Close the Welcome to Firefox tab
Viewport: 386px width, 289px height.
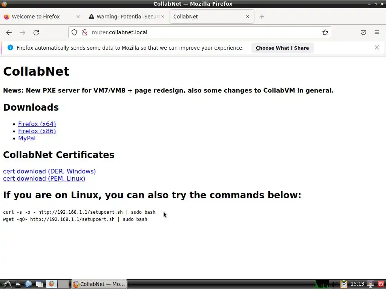(x=78, y=17)
